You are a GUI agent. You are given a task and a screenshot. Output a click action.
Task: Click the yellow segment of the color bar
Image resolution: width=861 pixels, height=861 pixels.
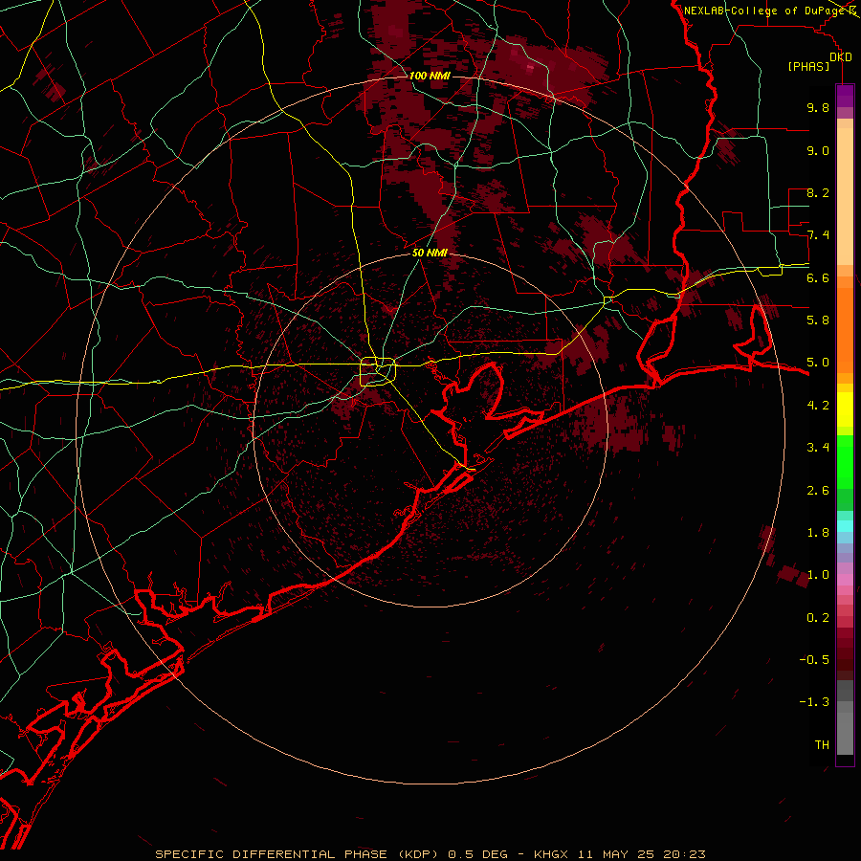point(845,409)
